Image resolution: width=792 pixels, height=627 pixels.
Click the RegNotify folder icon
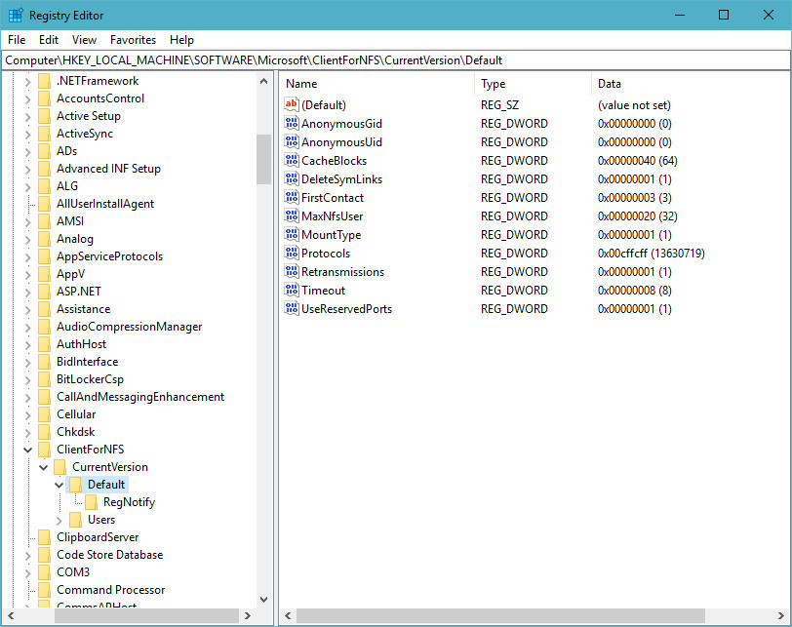[x=91, y=502]
